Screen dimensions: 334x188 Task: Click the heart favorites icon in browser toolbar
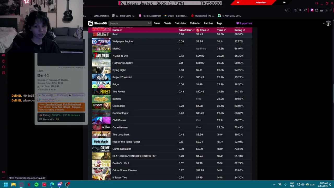(x=305, y=10)
